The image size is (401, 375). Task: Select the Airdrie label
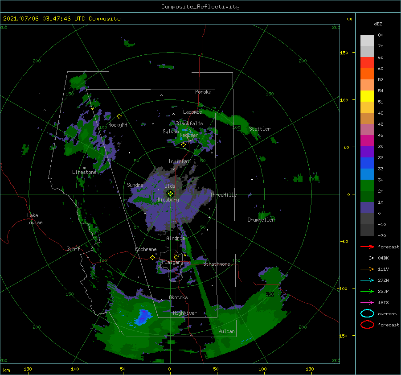click(x=176, y=238)
